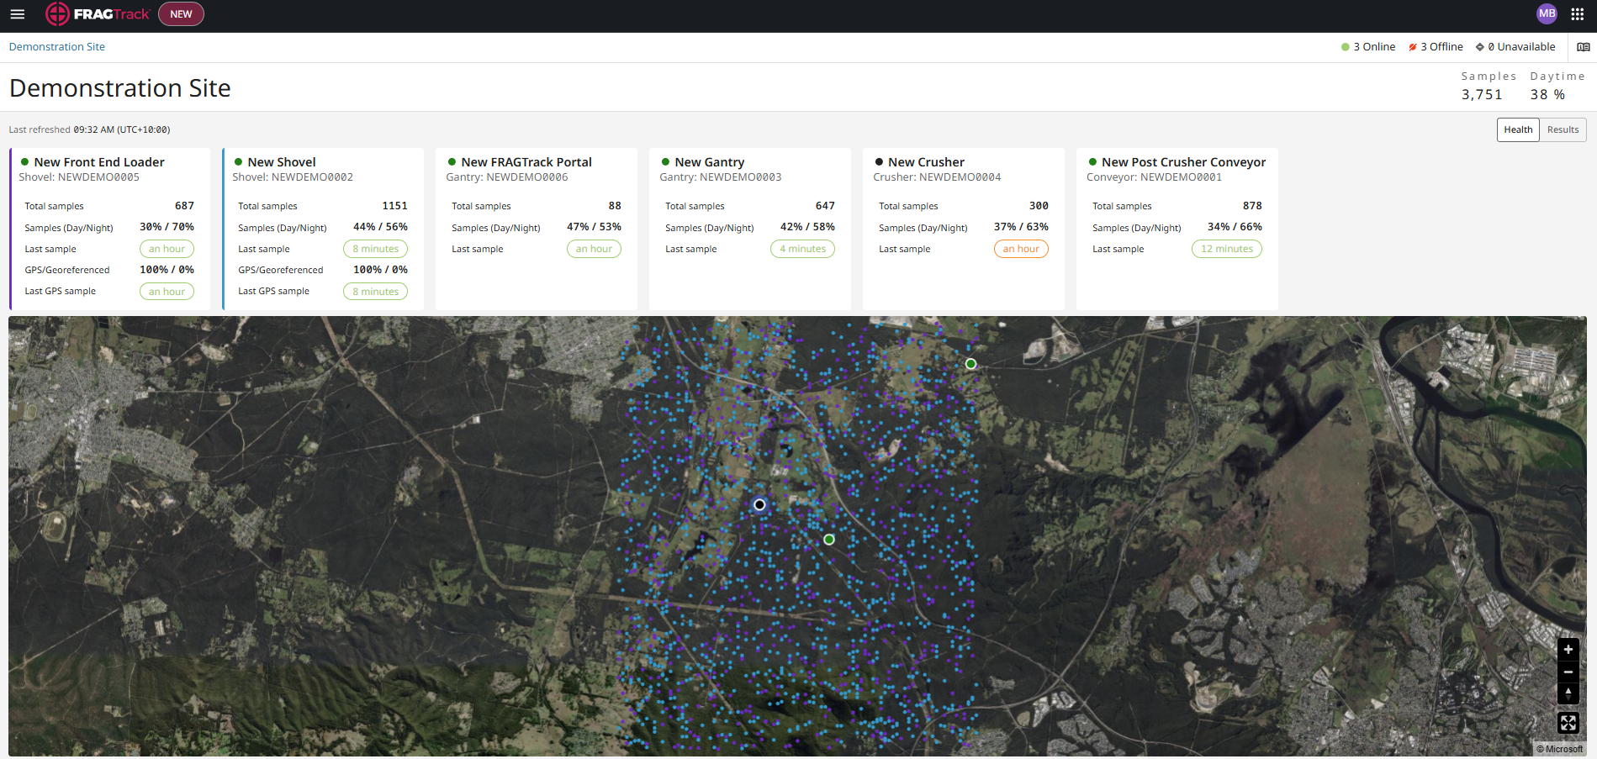The width and height of the screenshot is (1597, 759).
Task: Zoom in on the map
Action: 1568,650
